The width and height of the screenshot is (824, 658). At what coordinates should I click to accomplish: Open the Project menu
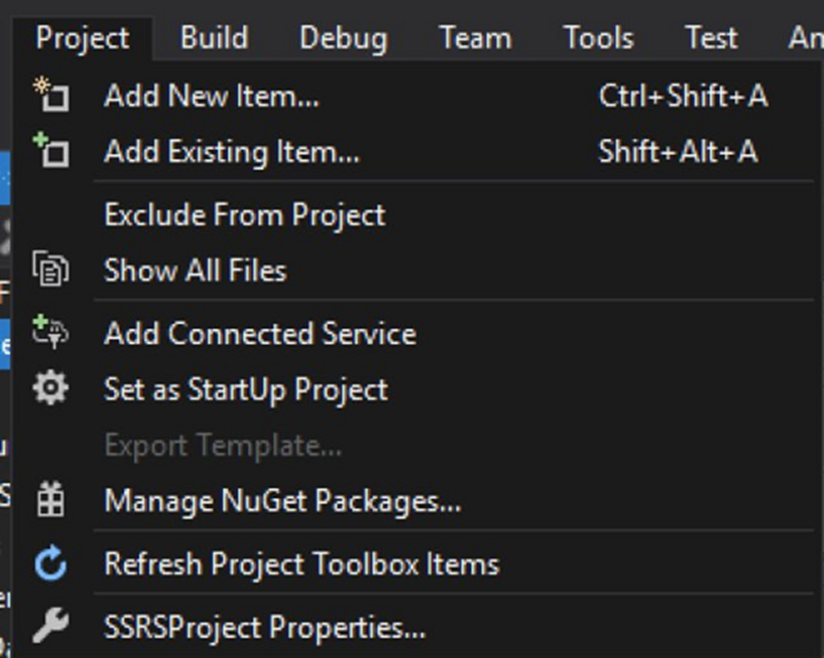[x=83, y=38]
